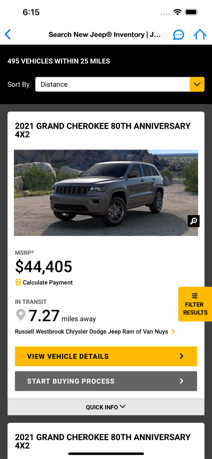212x459 pixels.
Task: Tap START BUYING PROCESS
Action: (x=106, y=381)
